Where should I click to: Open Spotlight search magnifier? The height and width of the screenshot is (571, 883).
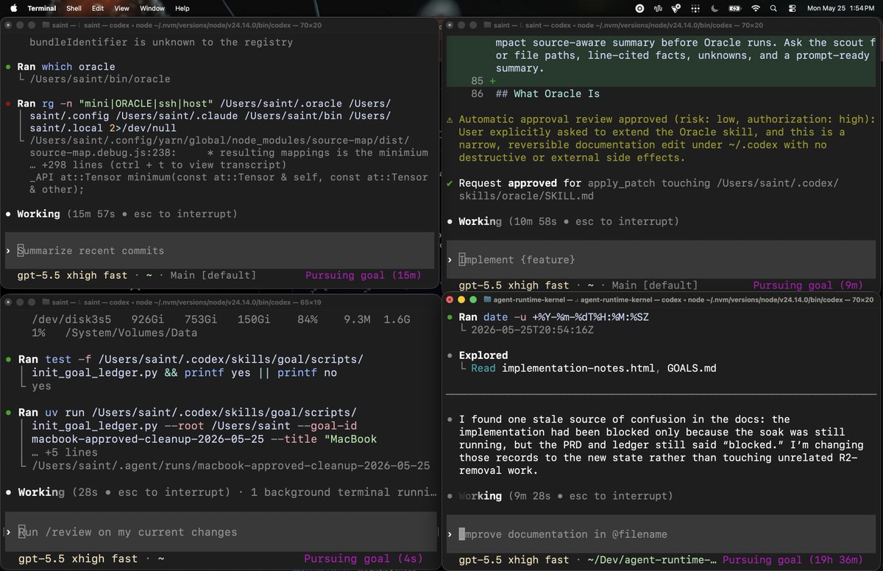pos(773,8)
